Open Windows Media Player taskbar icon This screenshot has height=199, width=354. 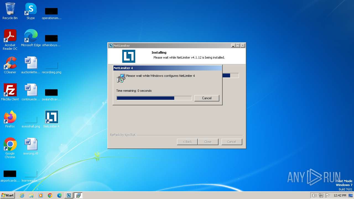41,195
